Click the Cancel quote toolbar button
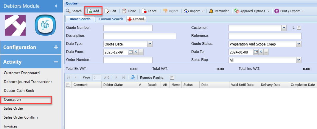The image size is (317, 129). click(149, 11)
